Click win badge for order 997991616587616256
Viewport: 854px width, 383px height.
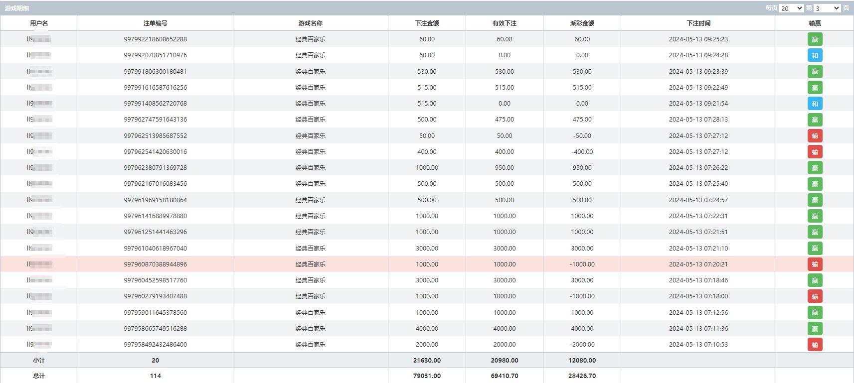tap(815, 88)
